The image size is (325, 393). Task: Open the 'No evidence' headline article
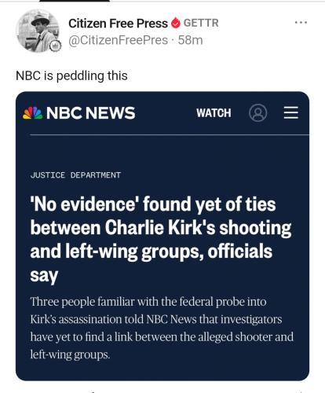pyautogui.click(x=161, y=240)
